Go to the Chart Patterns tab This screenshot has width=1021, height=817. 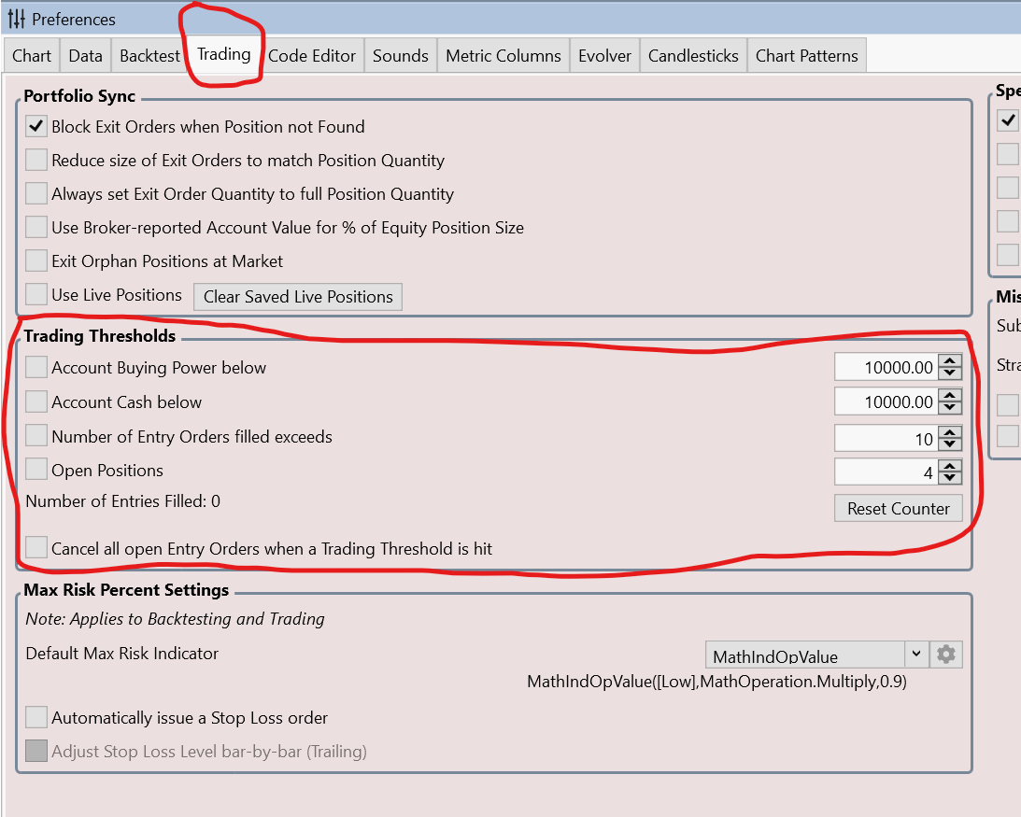(x=806, y=56)
